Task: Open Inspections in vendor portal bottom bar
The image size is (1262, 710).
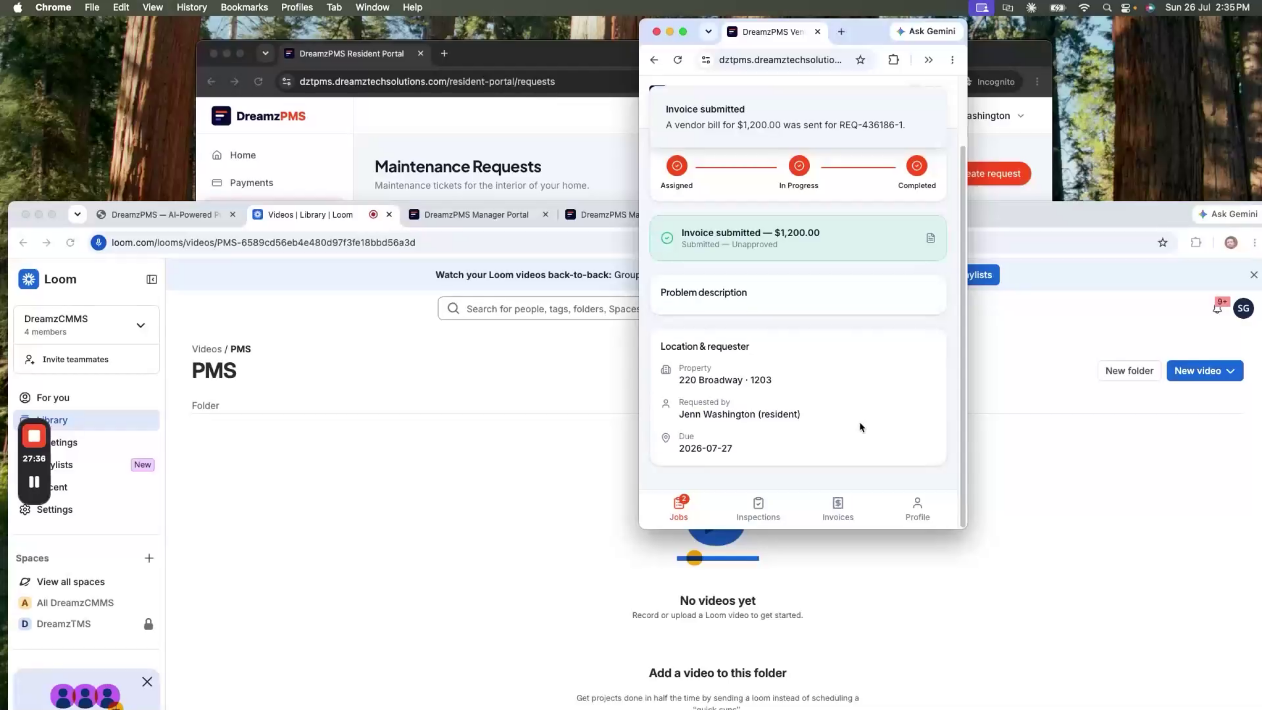Action: pyautogui.click(x=758, y=509)
